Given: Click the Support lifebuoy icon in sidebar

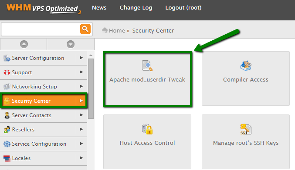Looking at the screenshot, I should point(7,72).
